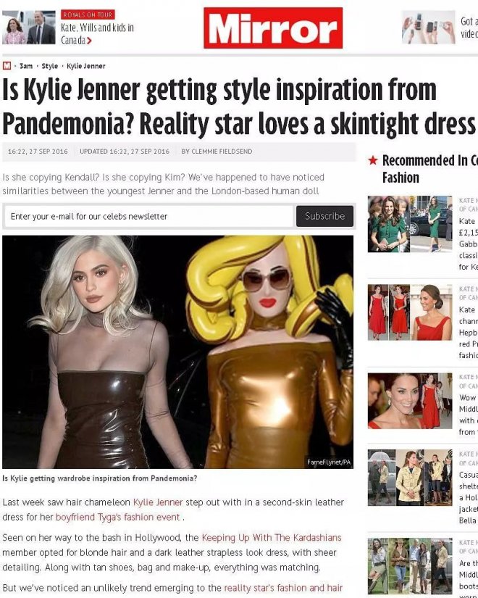The width and height of the screenshot is (478, 598).
Task: Open the Kate red dress trio thumbnail
Action: tap(410, 312)
